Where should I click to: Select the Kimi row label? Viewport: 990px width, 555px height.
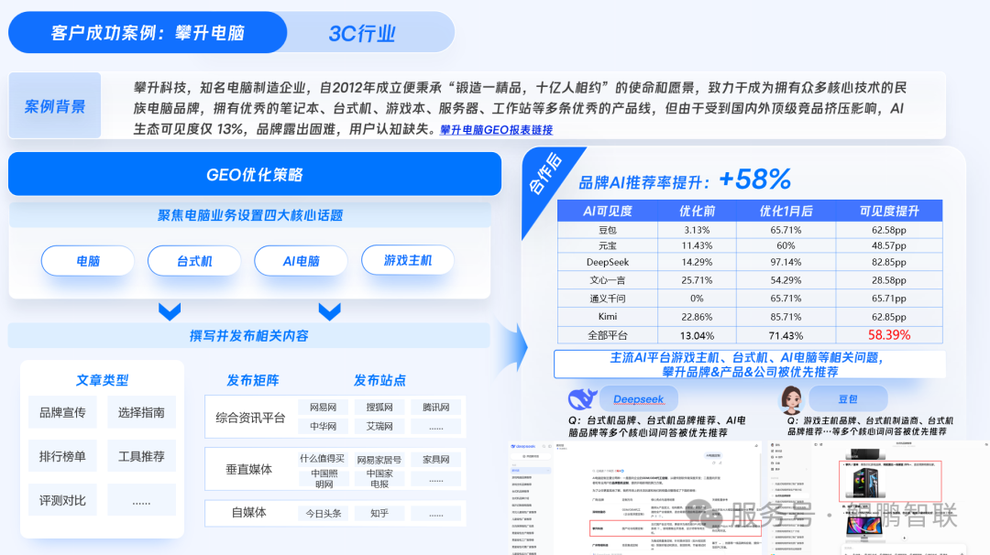[608, 316]
